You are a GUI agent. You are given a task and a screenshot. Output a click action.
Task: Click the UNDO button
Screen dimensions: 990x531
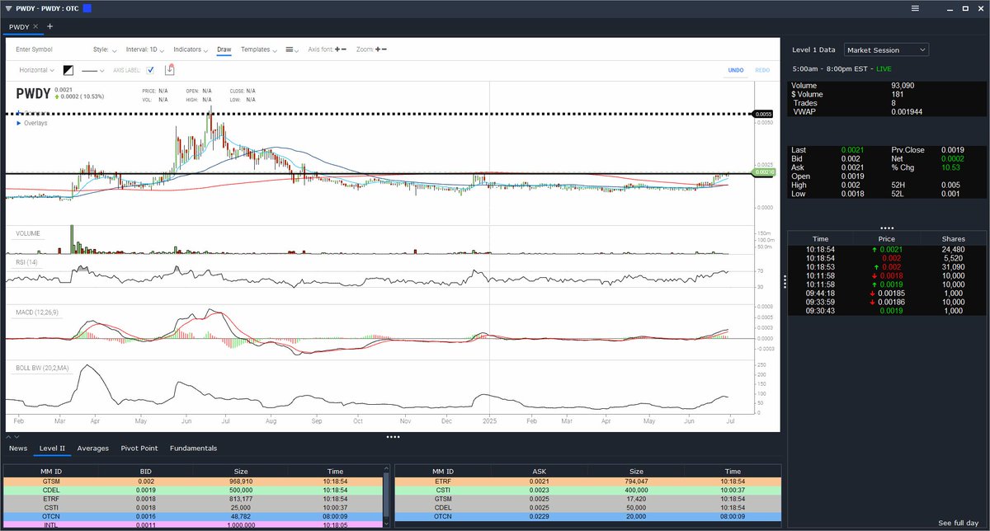(735, 70)
